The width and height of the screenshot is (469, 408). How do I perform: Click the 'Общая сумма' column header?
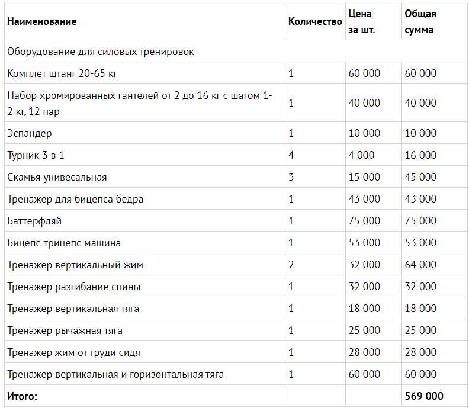pyautogui.click(x=420, y=22)
